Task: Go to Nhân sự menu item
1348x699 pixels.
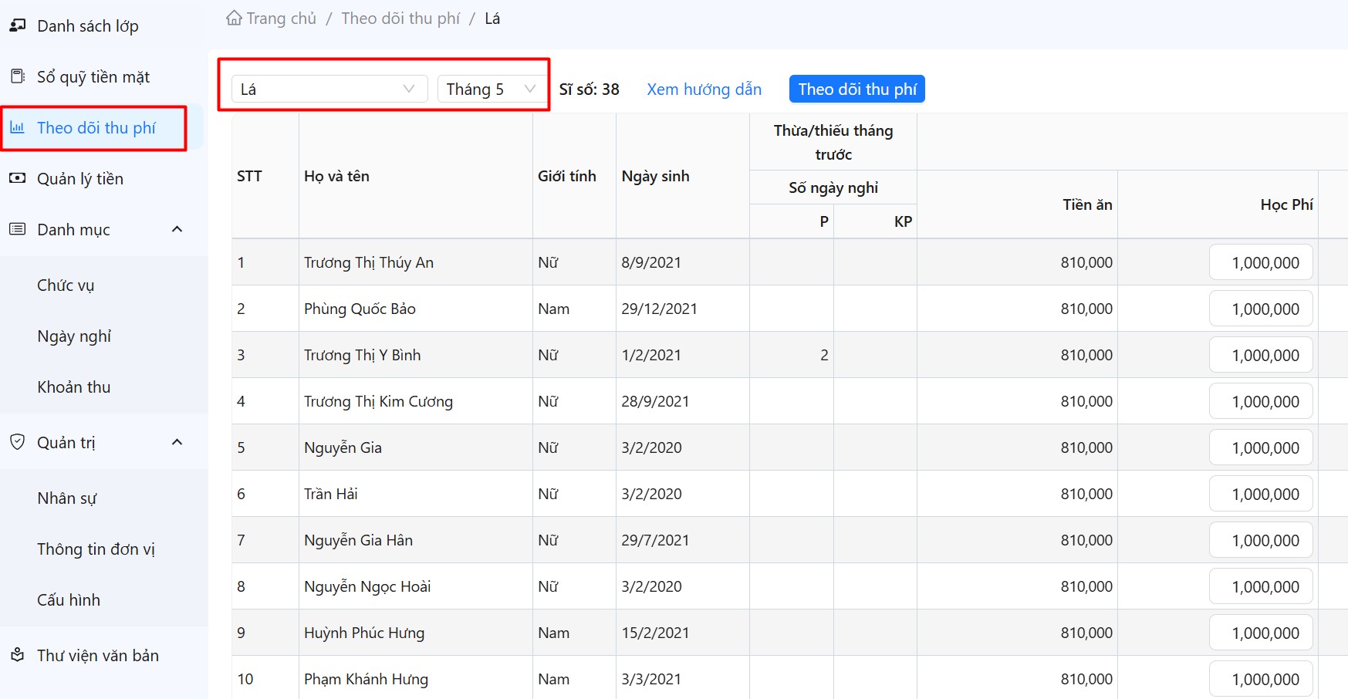Action: (x=67, y=498)
